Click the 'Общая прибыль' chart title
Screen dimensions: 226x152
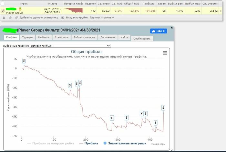87,52
